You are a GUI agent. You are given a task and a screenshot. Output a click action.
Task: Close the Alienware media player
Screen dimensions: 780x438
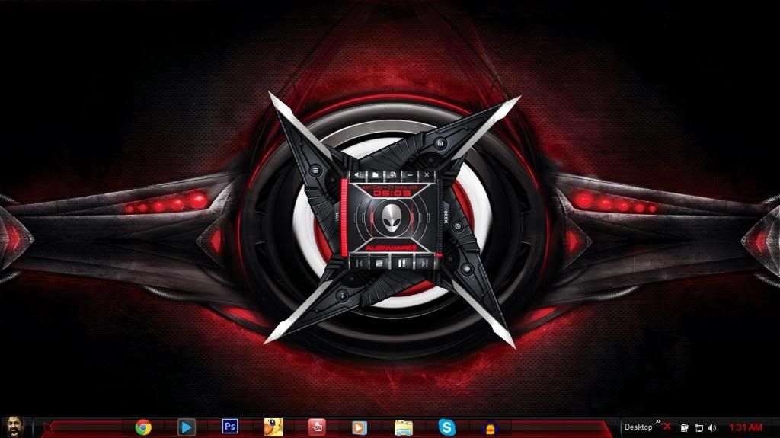click(427, 175)
